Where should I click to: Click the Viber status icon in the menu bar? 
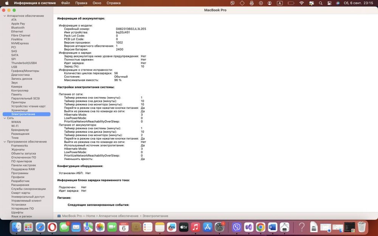coord(232,3)
